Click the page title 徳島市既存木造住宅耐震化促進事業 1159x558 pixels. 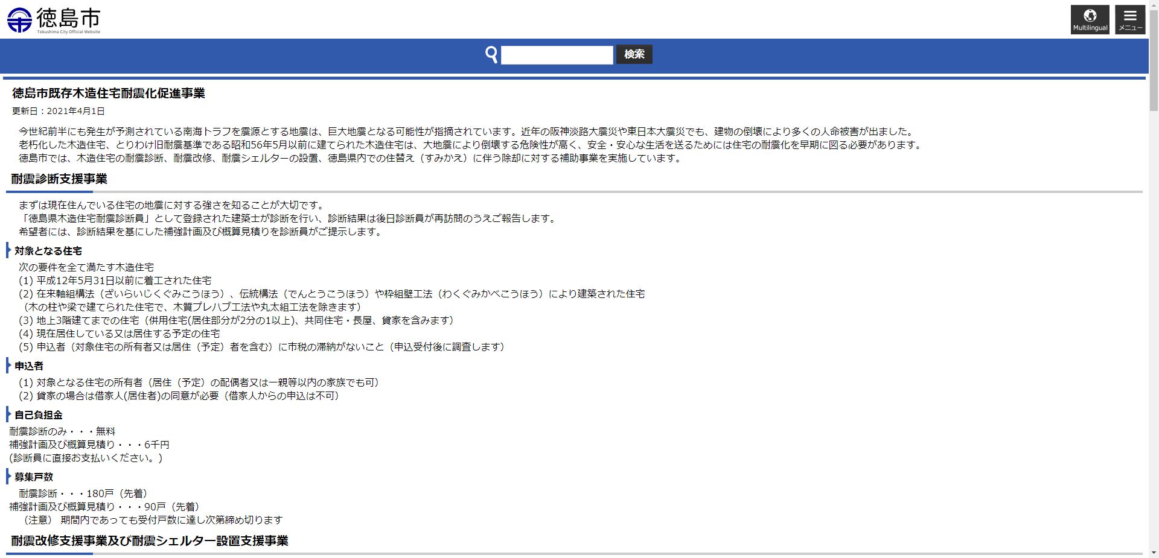click(107, 94)
